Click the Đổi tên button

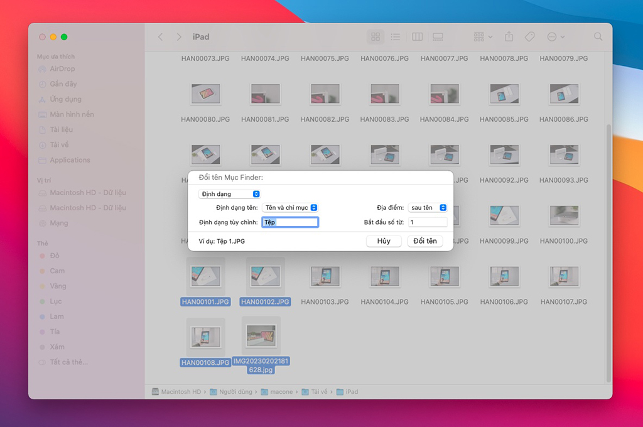[x=425, y=241]
